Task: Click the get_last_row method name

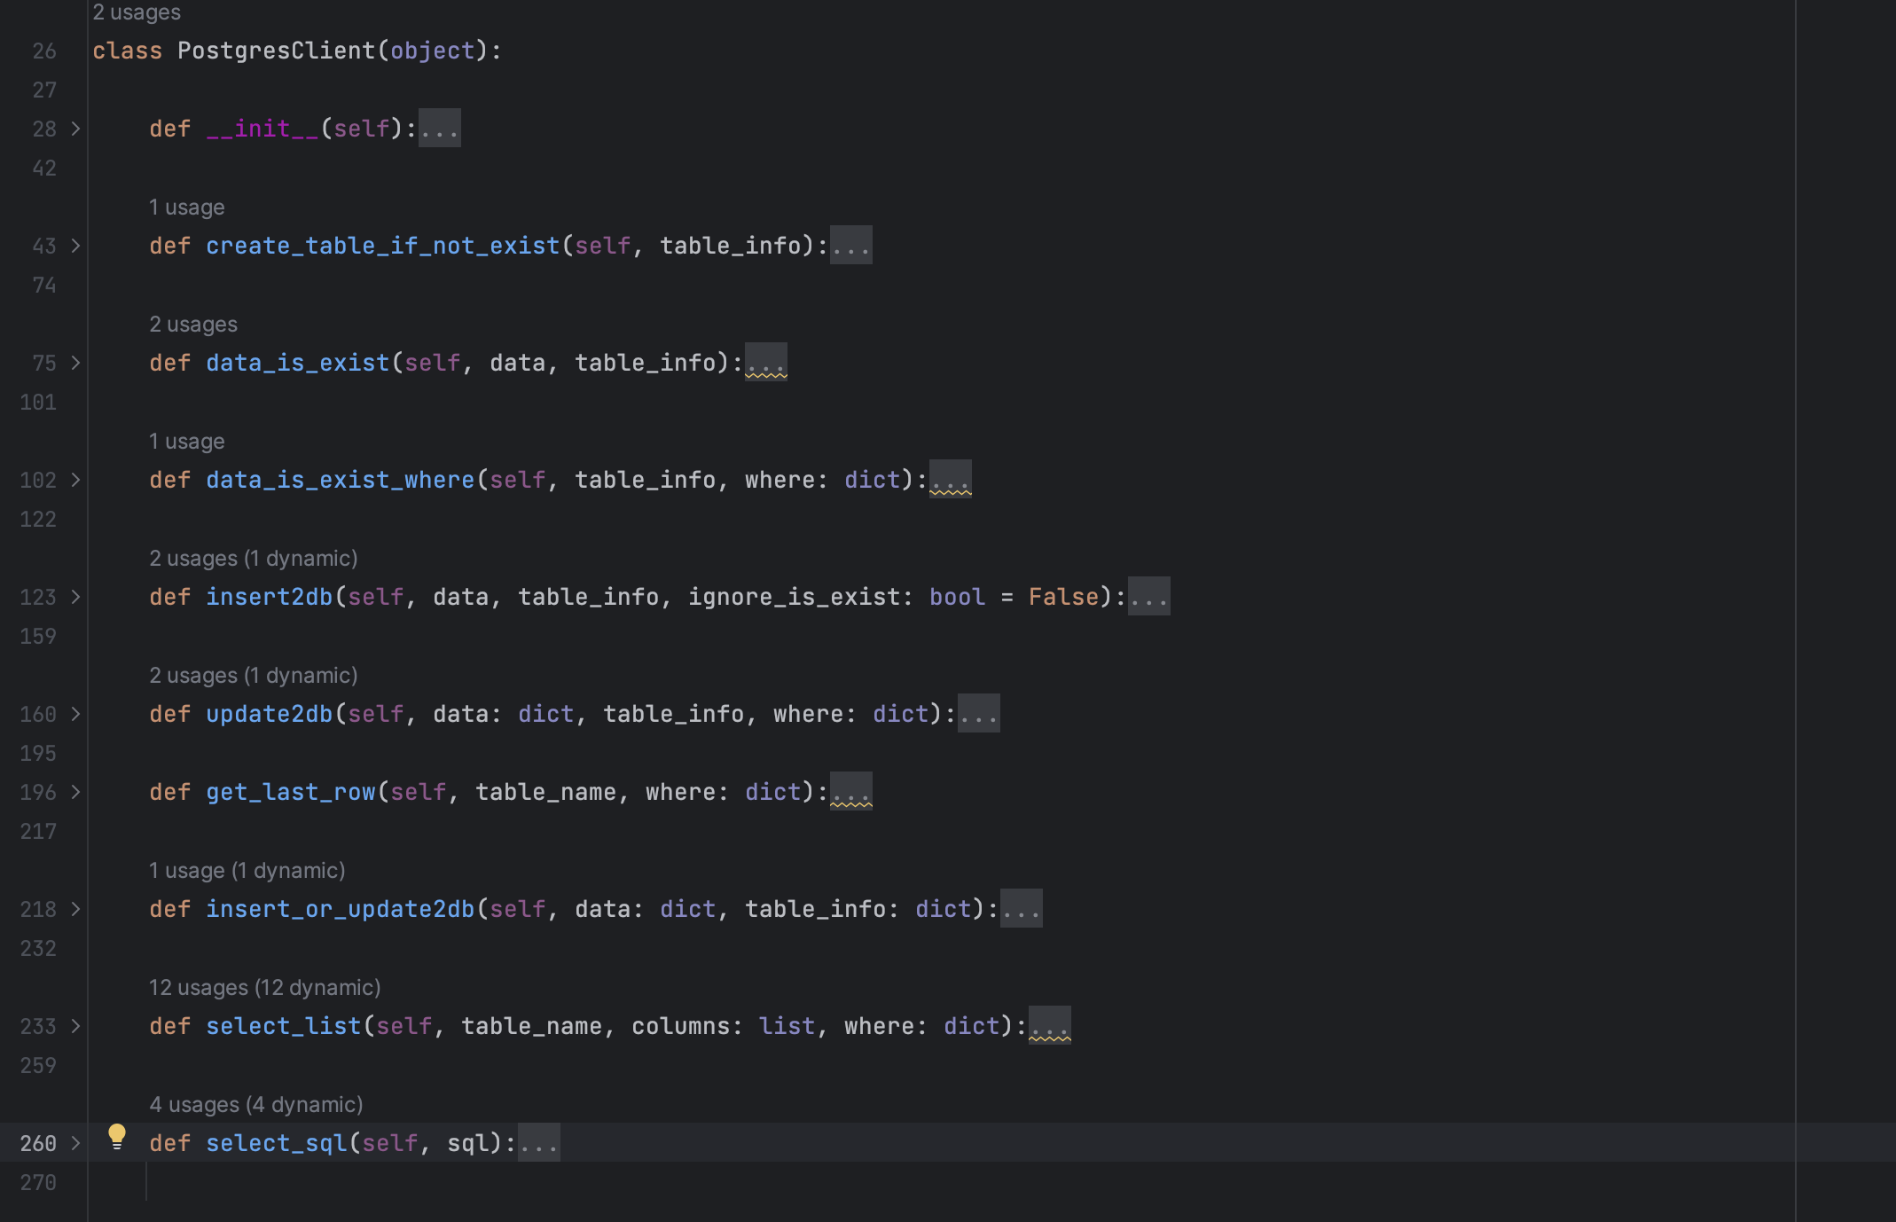Action: coord(291,792)
